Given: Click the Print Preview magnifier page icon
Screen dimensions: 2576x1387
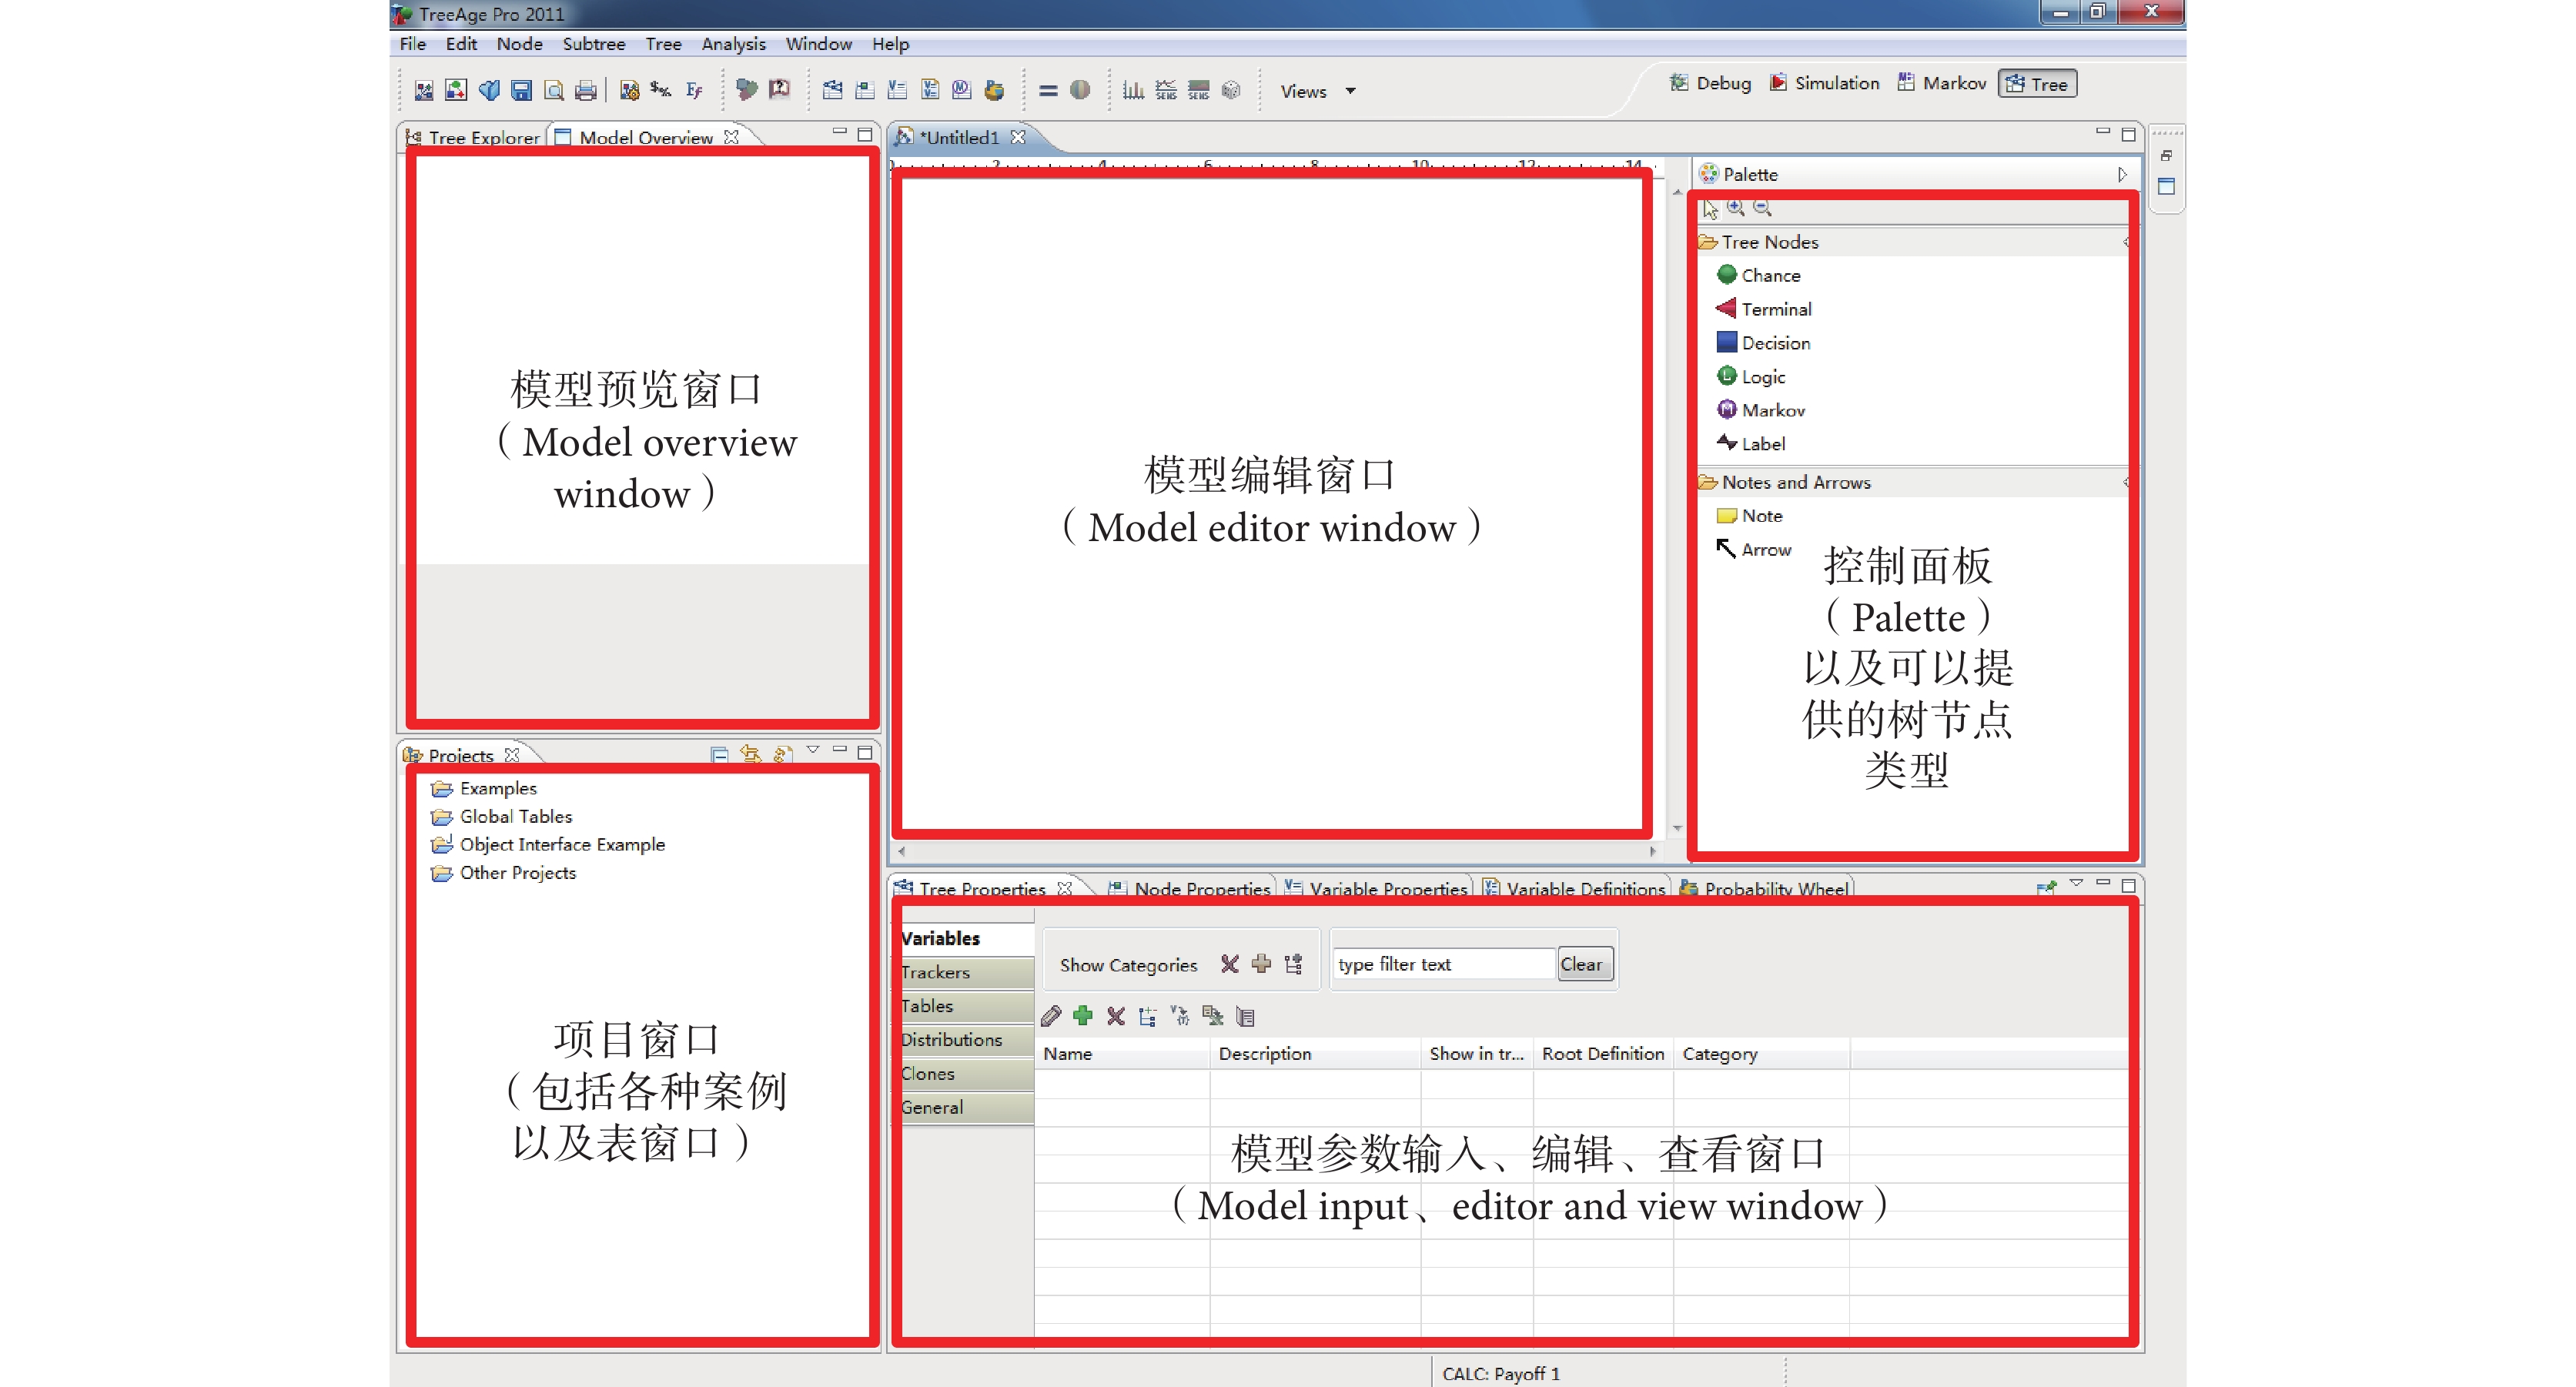Looking at the screenshot, I should point(553,91).
